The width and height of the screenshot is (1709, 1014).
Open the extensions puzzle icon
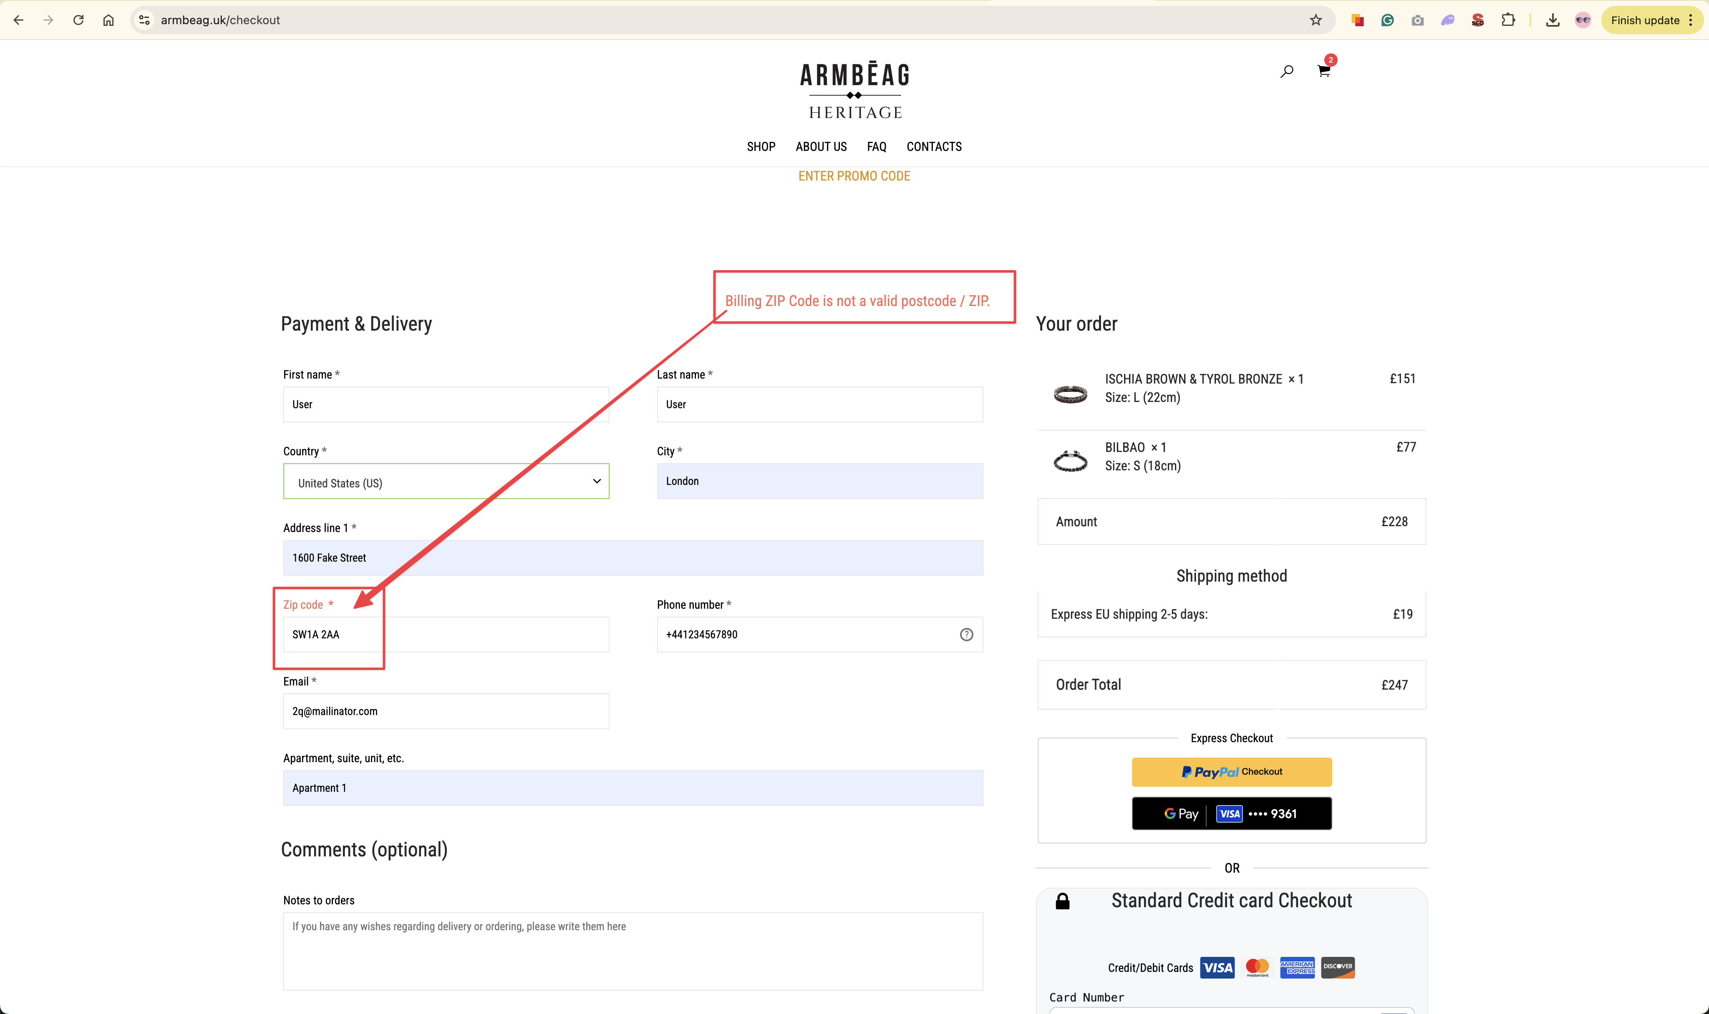coord(1508,20)
